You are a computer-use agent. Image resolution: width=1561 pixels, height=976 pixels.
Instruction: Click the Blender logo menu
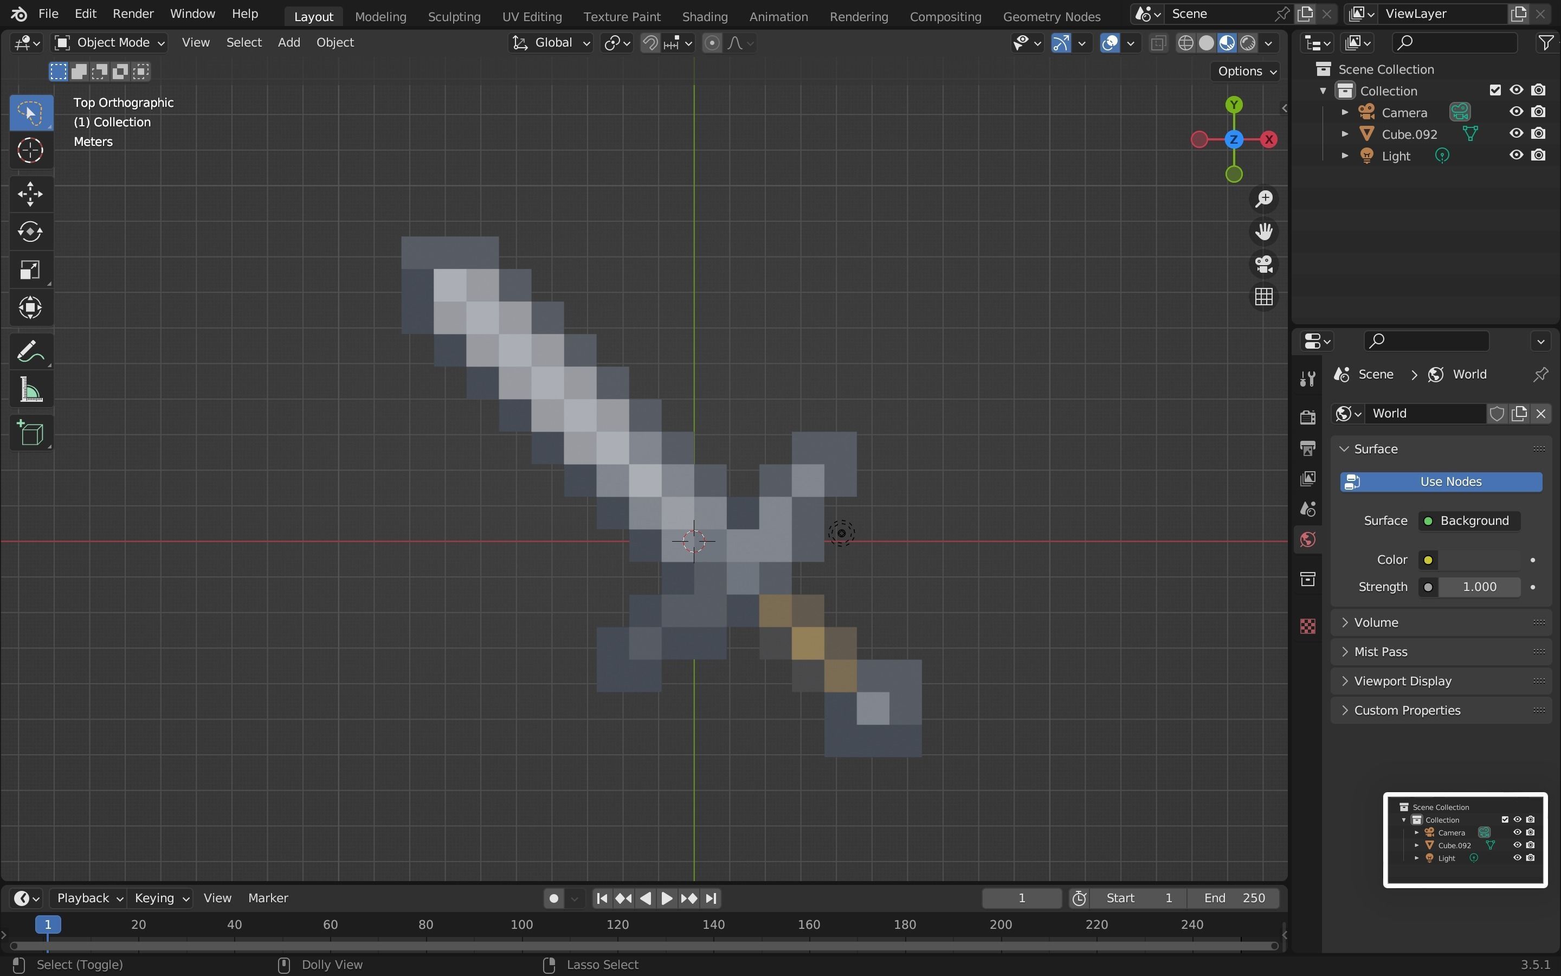[x=19, y=14]
